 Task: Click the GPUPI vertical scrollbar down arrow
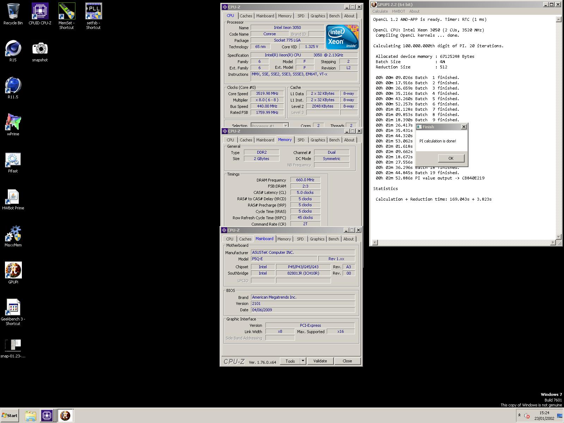point(558,237)
